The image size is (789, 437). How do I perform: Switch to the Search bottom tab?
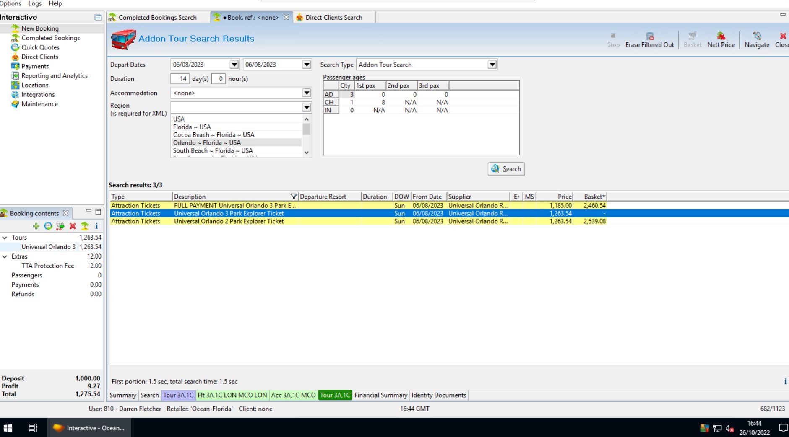click(150, 395)
